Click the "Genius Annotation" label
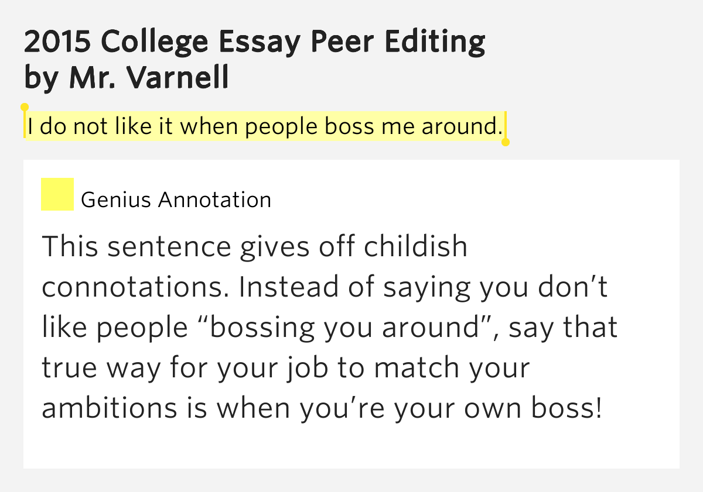703x492 pixels. coord(176,200)
